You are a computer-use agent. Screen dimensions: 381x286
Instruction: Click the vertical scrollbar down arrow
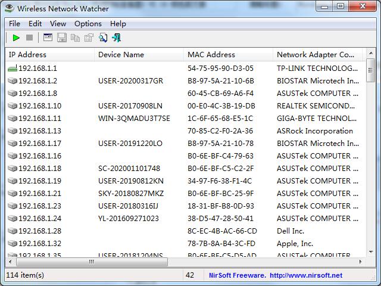click(371, 252)
